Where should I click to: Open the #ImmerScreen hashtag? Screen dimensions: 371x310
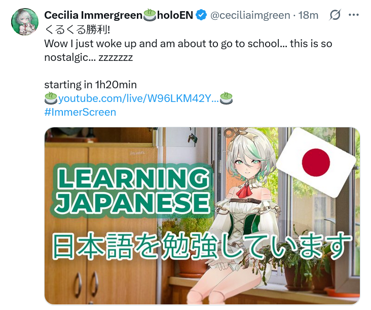(x=80, y=112)
